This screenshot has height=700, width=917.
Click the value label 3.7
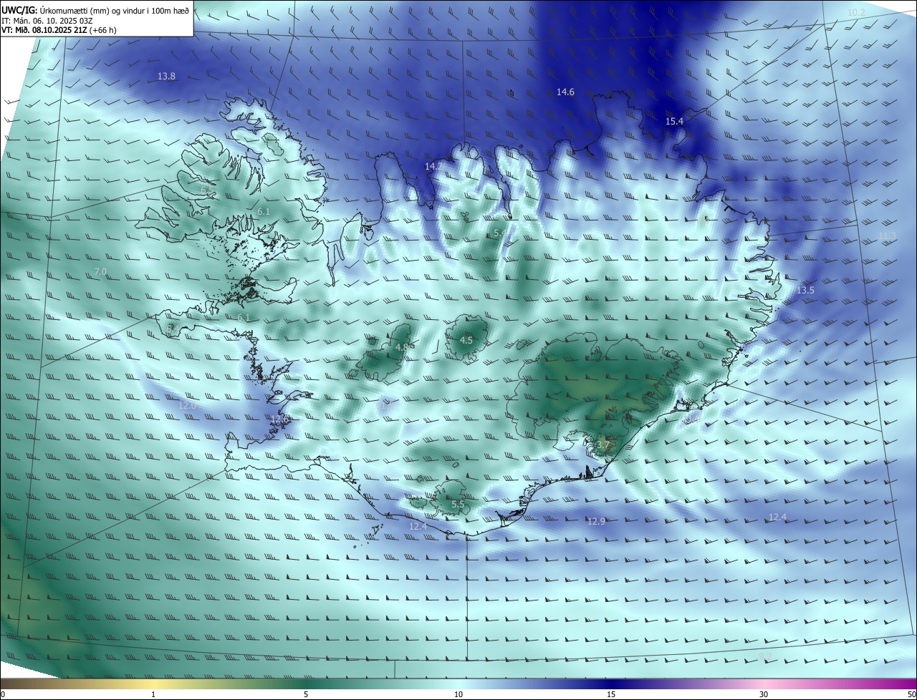(x=602, y=444)
